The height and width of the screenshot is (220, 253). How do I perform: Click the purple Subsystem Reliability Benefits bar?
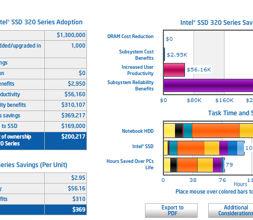pos(208,85)
